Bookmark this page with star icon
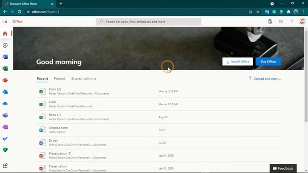This screenshot has height=173, width=308. point(258,12)
